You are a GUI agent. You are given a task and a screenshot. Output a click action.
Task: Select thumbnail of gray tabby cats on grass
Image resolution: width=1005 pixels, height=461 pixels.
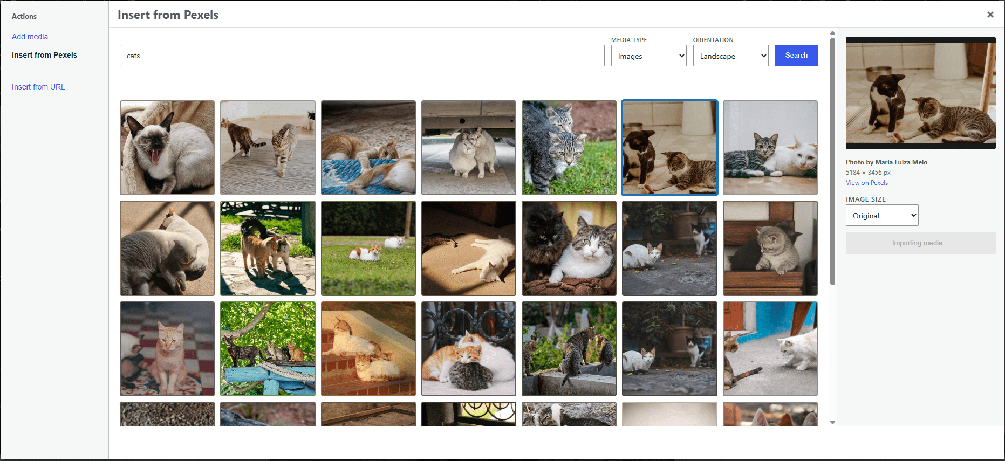click(x=569, y=148)
